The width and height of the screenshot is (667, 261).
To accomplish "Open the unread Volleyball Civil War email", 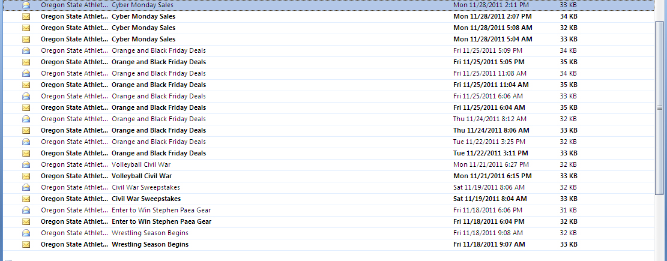I will tap(142, 176).
